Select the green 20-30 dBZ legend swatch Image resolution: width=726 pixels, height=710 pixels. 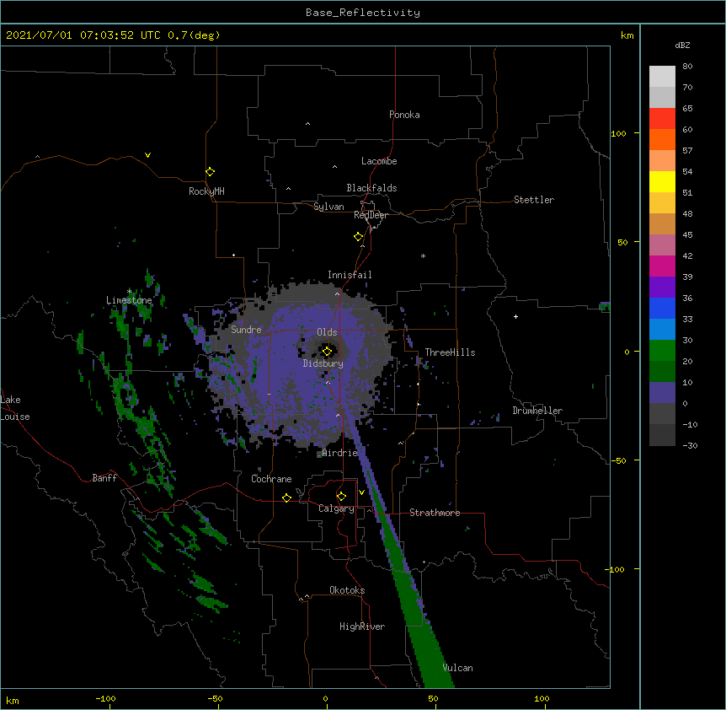(662, 351)
